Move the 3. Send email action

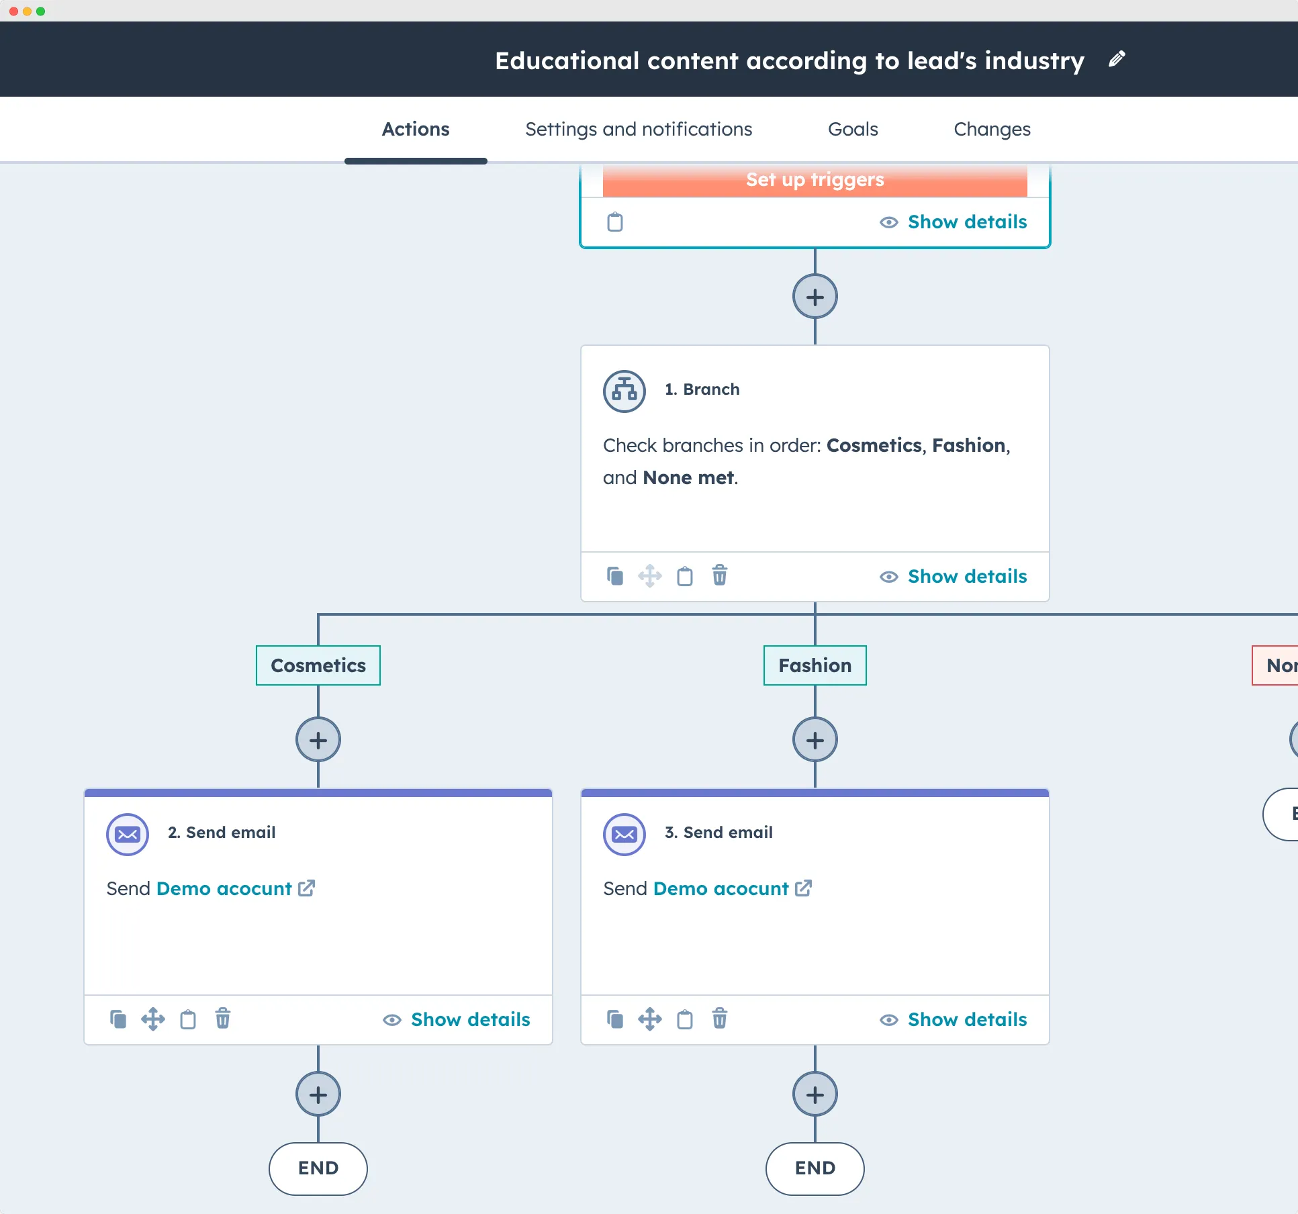click(x=650, y=1019)
